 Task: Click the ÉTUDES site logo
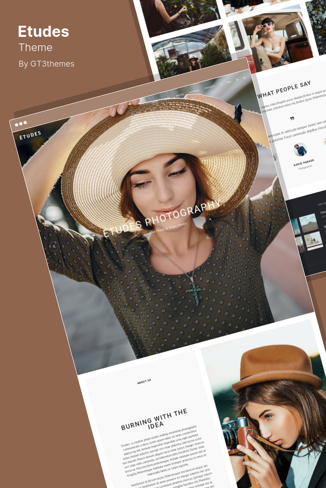coord(30,135)
